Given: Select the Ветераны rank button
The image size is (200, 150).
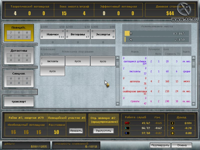Looking at the screenshot, I should [78, 34].
